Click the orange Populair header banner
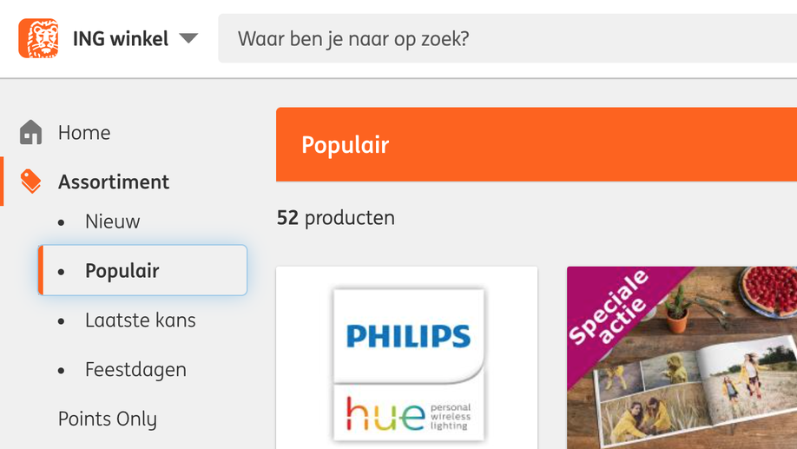This screenshot has width=797, height=449. click(536, 144)
